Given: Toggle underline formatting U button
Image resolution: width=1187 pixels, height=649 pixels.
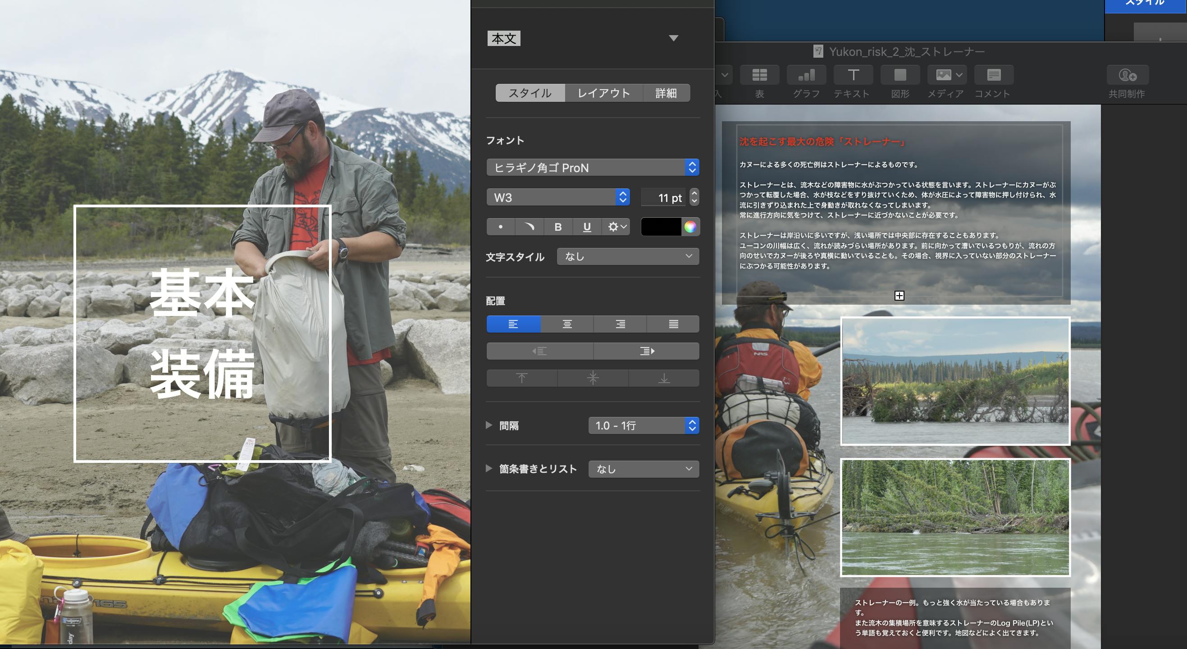Looking at the screenshot, I should coord(587,227).
